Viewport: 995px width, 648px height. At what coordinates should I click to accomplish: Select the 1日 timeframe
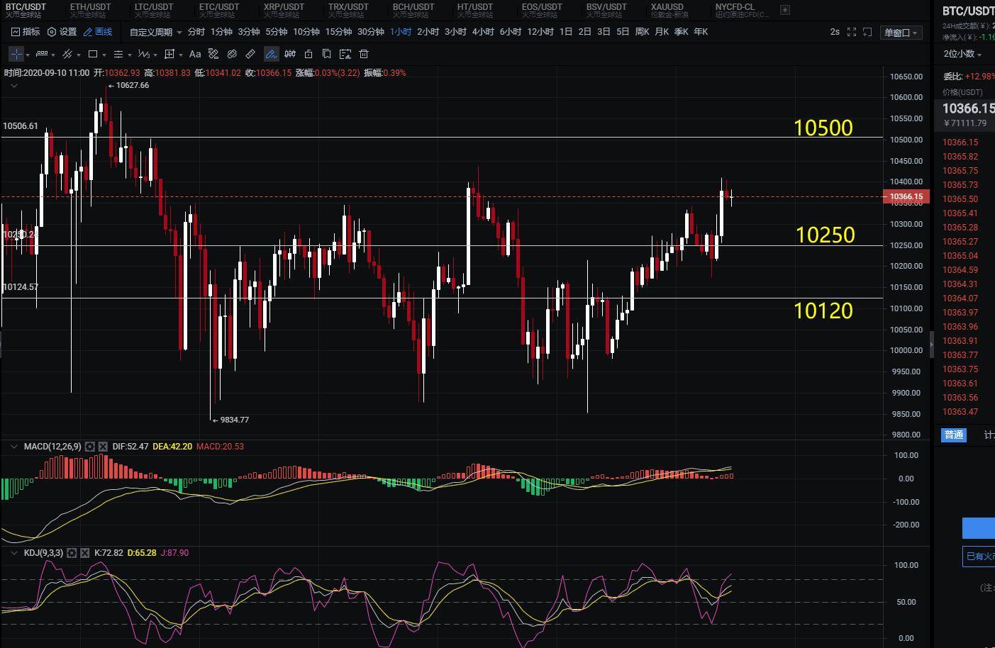[566, 32]
